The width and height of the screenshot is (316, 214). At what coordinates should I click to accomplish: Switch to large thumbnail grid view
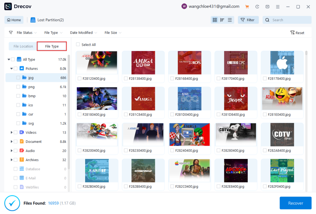pos(215,20)
